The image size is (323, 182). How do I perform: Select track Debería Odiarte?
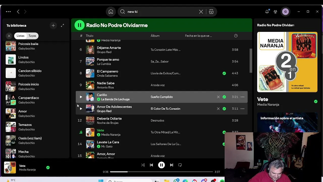point(161,120)
